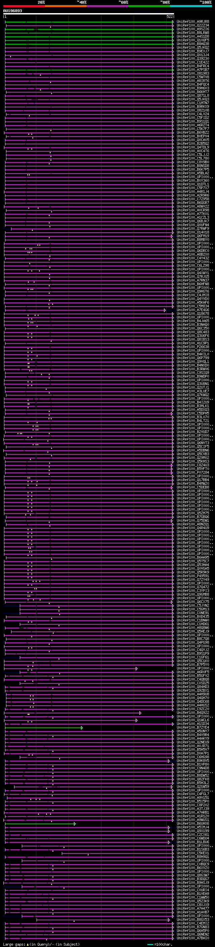Select the UniRef100_C4EMI2 label

click(x=192, y=923)
